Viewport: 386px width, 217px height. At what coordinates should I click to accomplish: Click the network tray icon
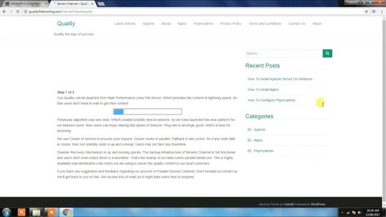coord(348,212)
